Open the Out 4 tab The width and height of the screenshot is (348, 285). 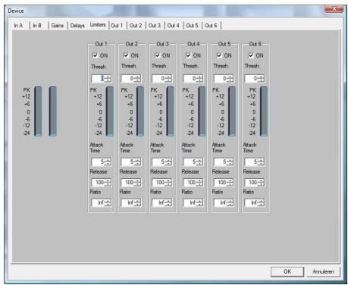[x=174, y=26]
